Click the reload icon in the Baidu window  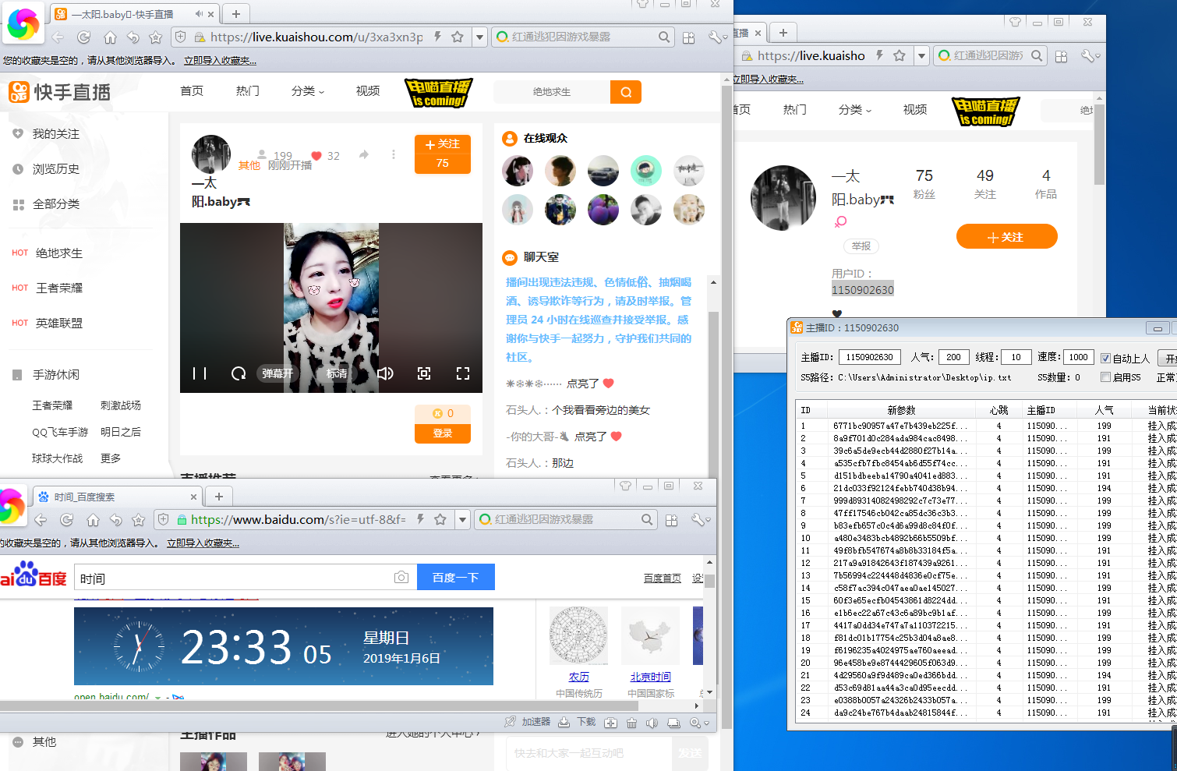(x=67, y=519)
